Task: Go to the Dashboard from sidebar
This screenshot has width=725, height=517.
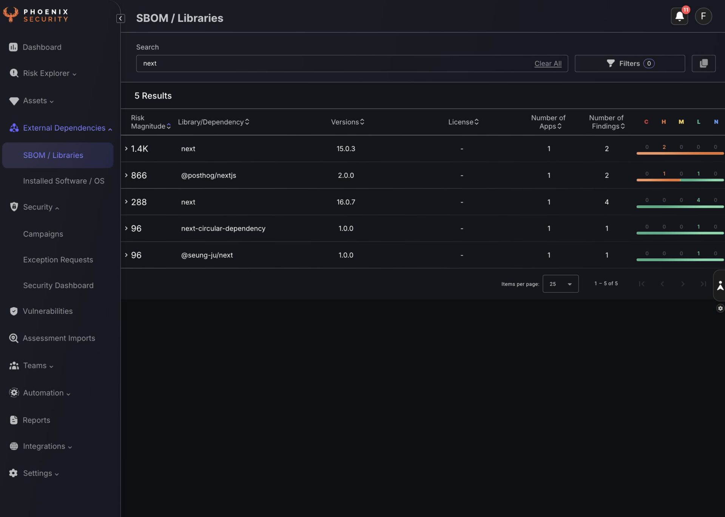Action: tap(42, 47)
